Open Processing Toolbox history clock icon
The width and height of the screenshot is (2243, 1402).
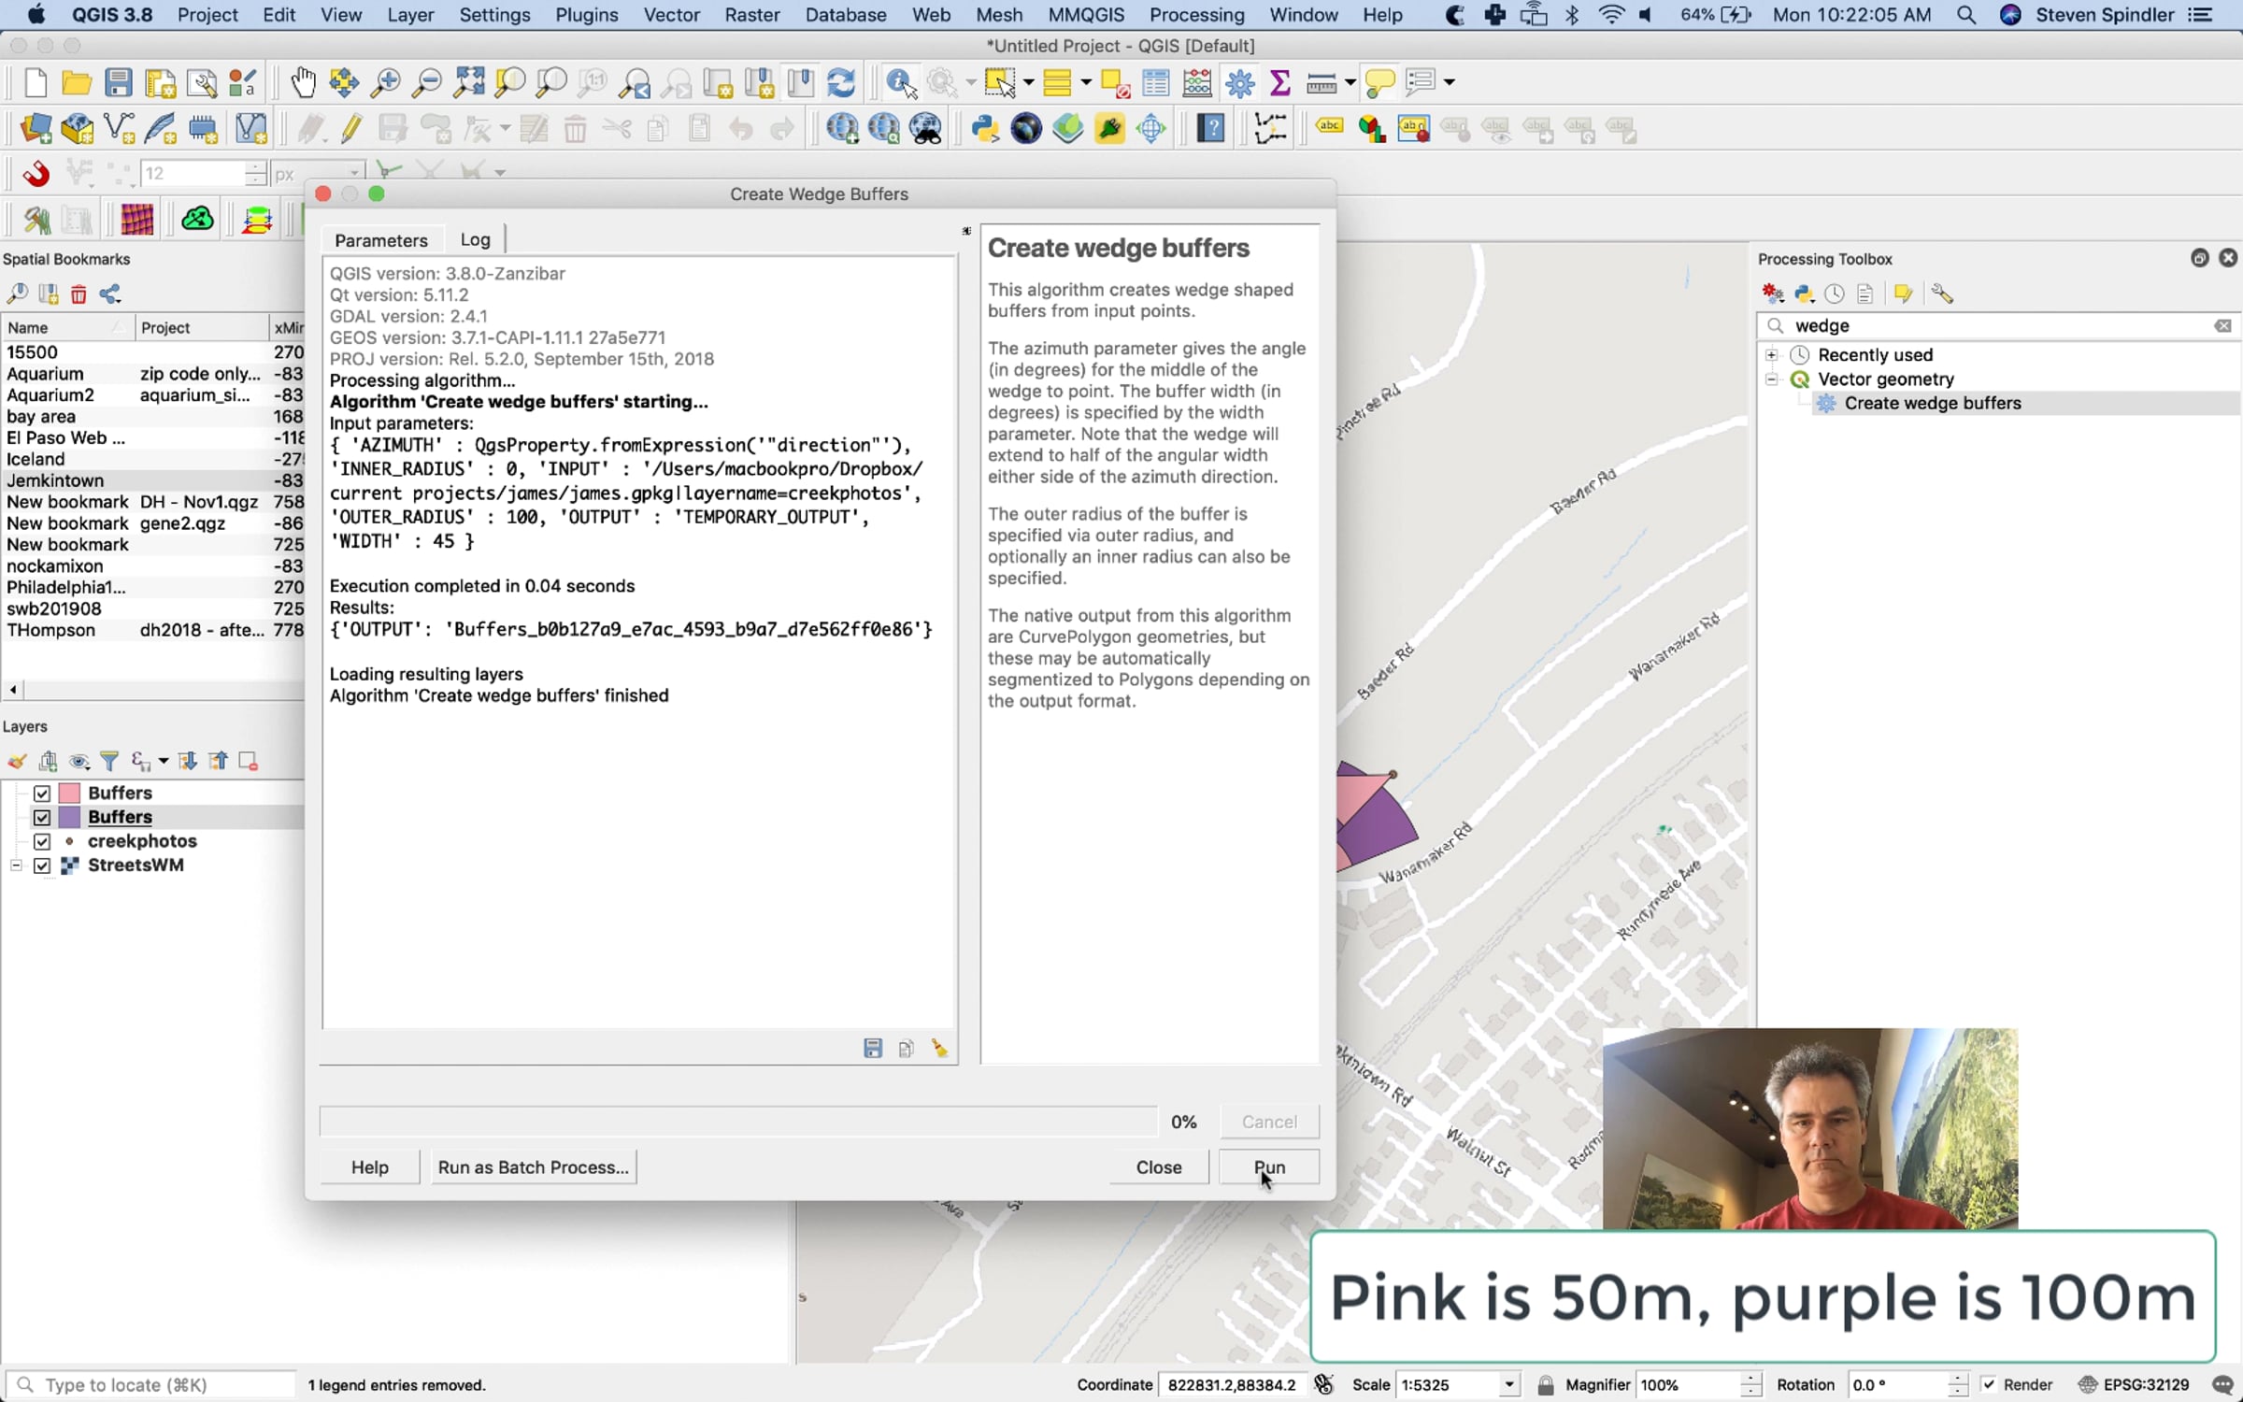(x=1835, y=294)
